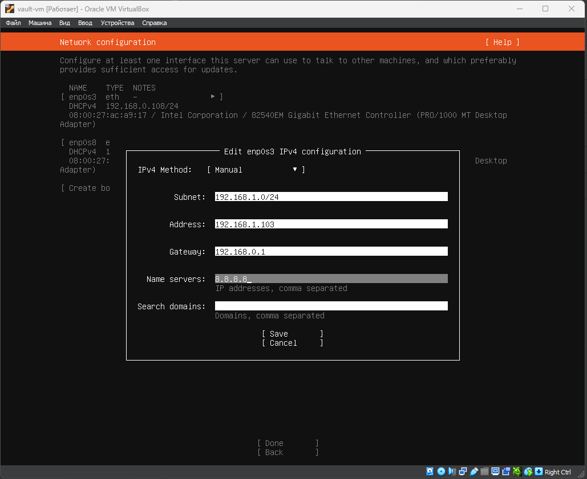Open the IPv4 Method dropdown set to Manual
The height and width of the screenshot is (479, 587).
pyautogui.click(x=256, y=170)
